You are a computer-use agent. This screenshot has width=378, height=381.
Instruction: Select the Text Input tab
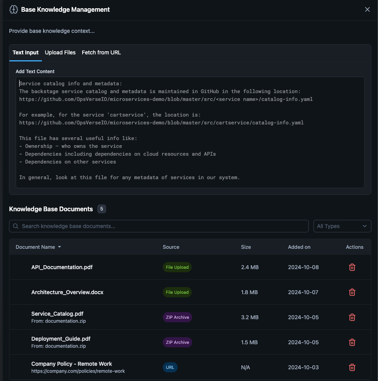click(25, 52)
